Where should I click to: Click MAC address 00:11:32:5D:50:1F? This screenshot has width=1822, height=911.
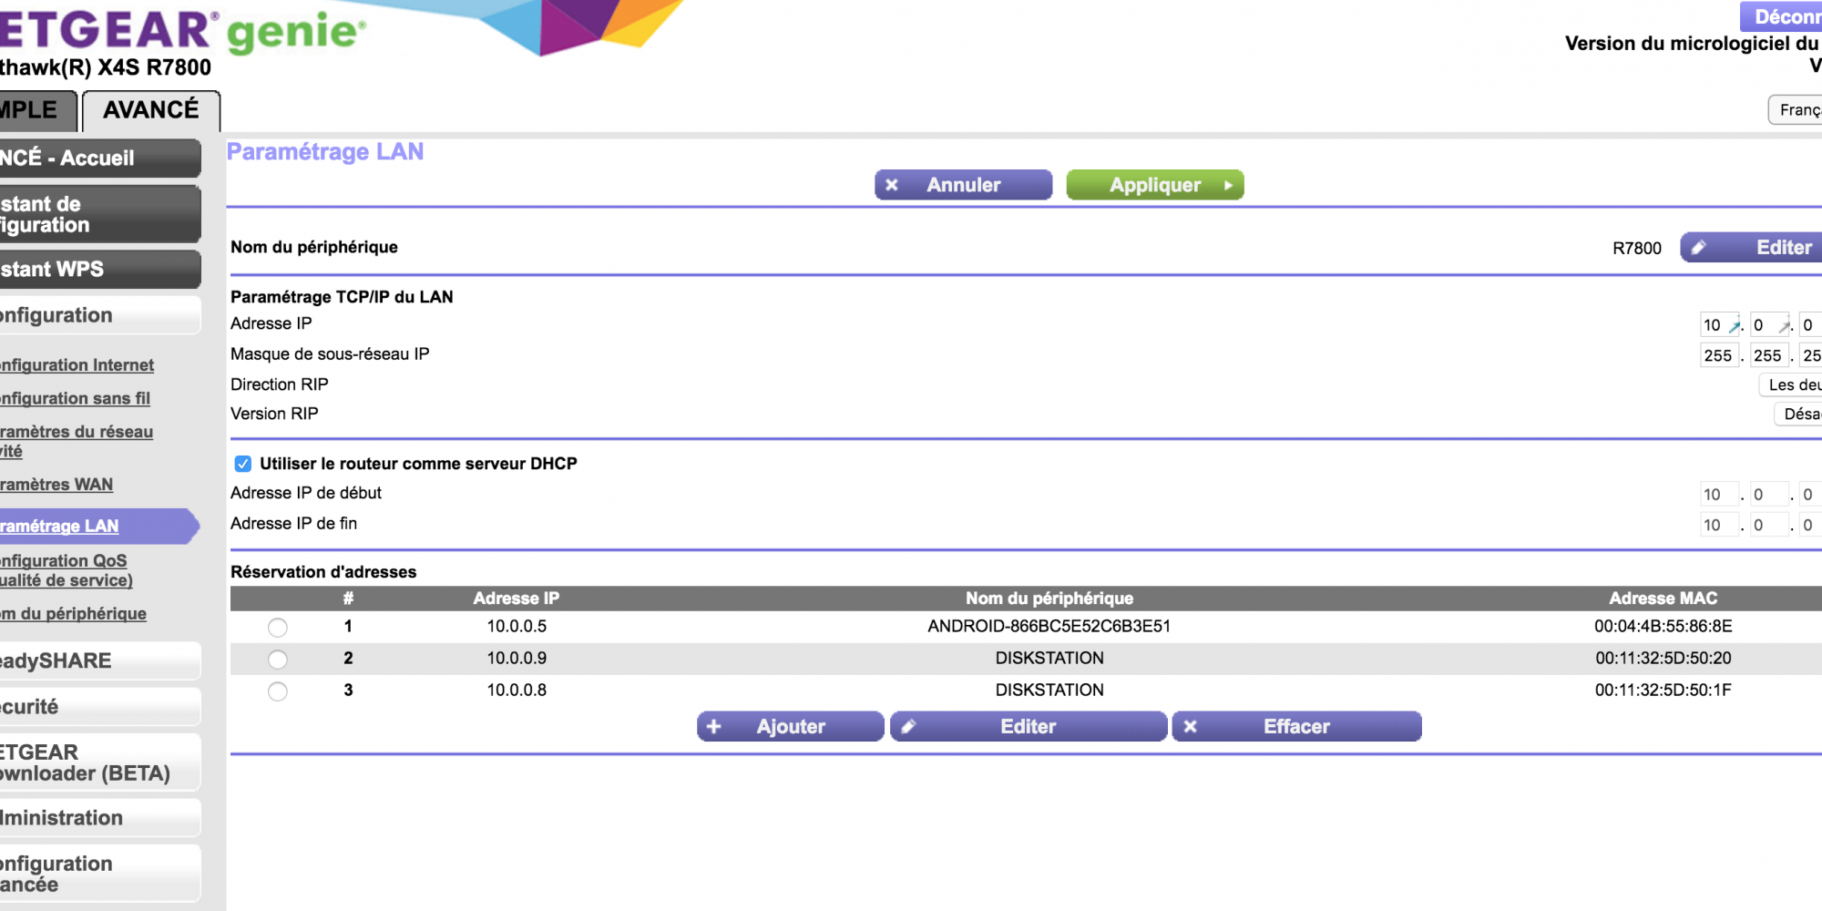[x=1663, y=691]
